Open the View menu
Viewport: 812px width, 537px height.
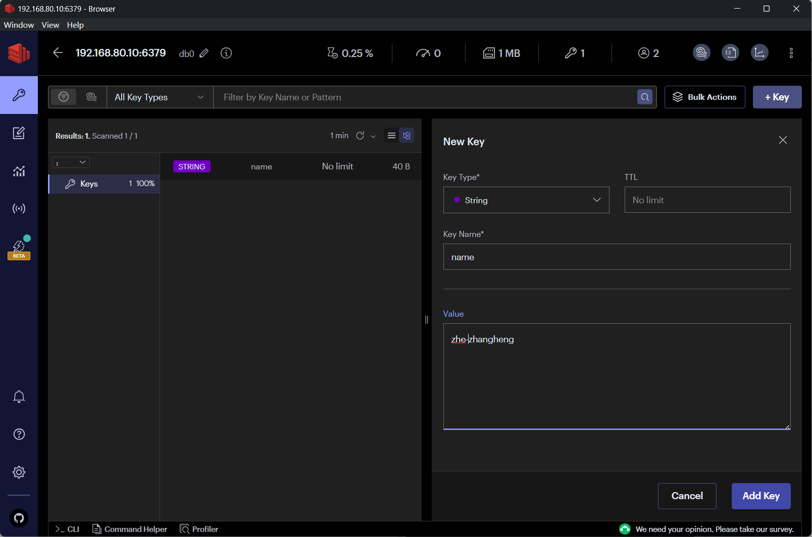[50, 25]
